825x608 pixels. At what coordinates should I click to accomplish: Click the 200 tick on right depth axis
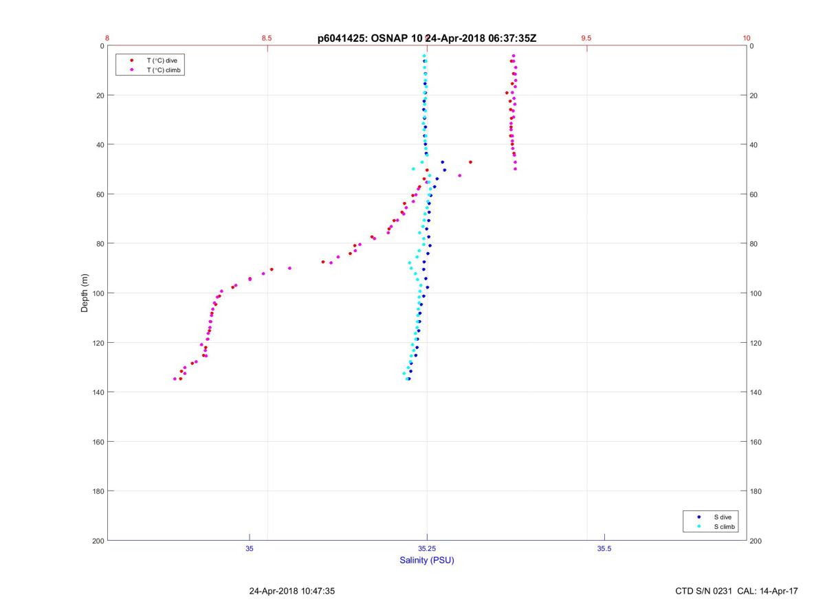click(757, 541)
